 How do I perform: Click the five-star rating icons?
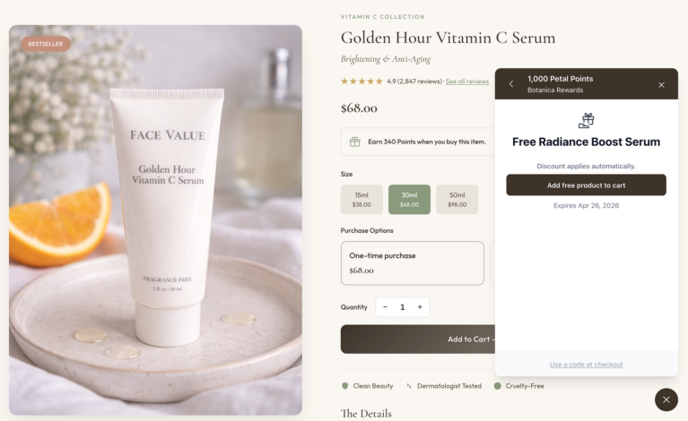(361, 81)
